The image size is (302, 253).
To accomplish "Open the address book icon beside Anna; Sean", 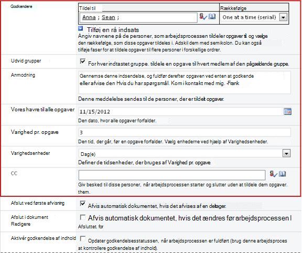I will click(212, 16).
